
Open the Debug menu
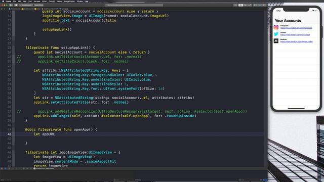tap(59, 1)
